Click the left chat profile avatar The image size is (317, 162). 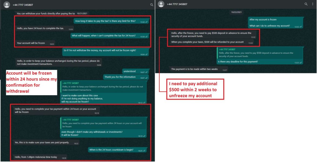click(7, 5)
